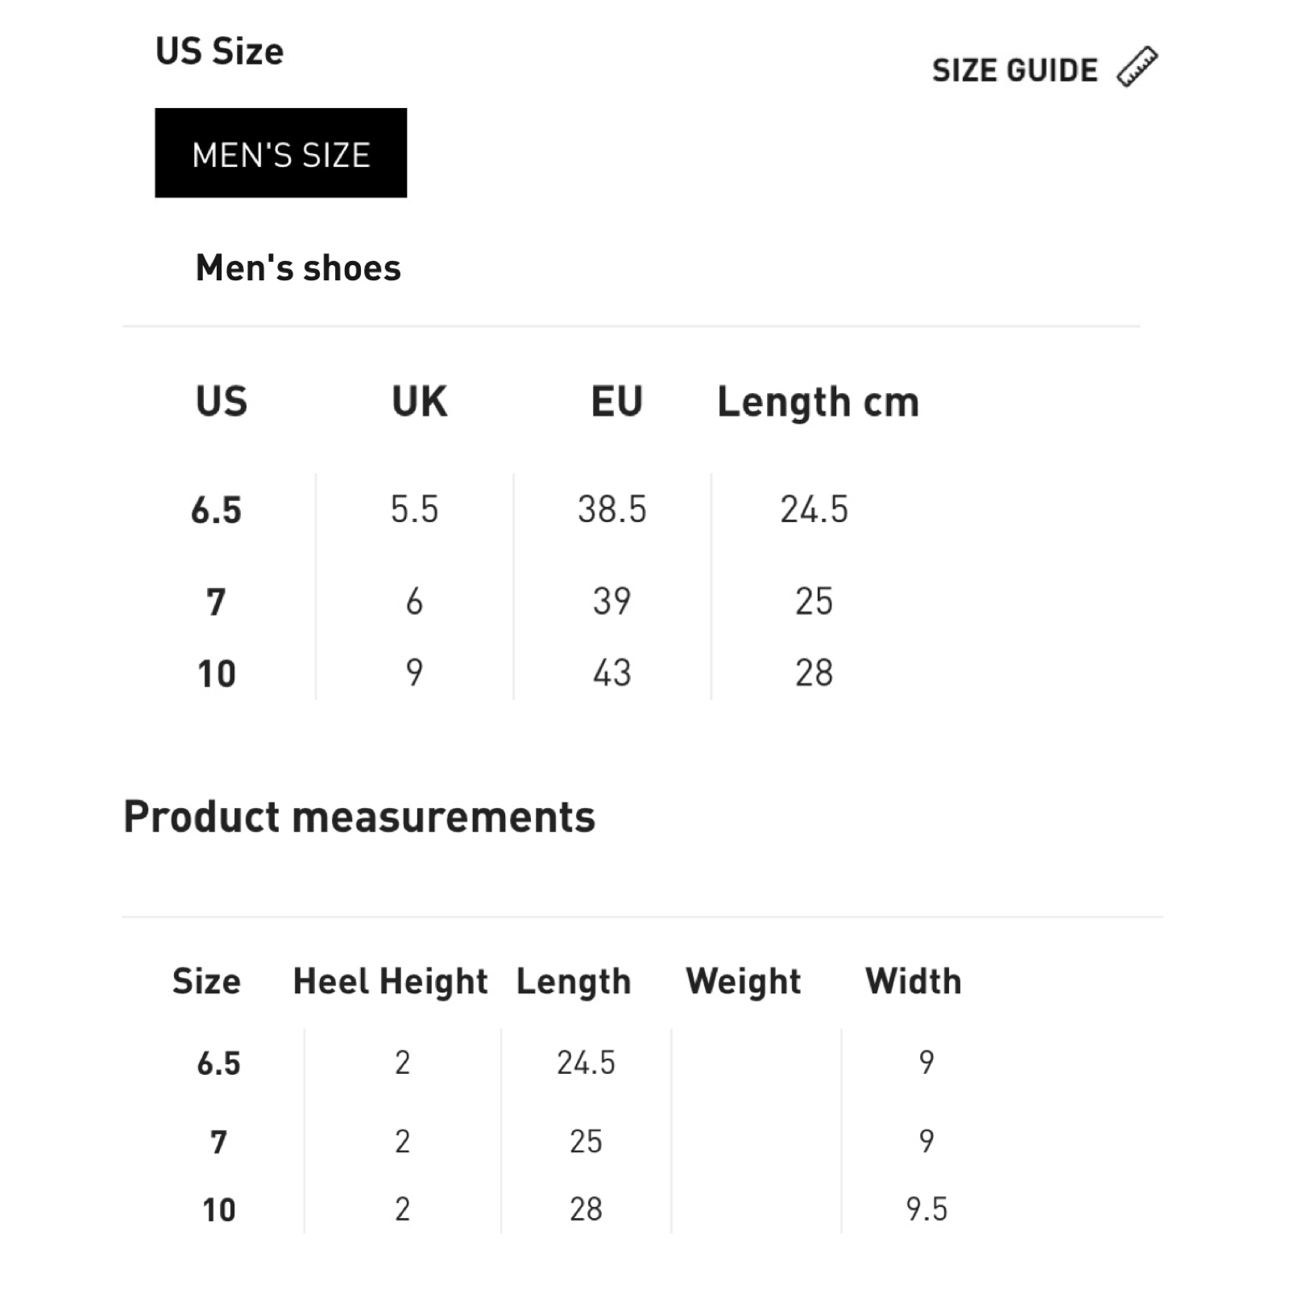
Task: Click the UK column header
Action: pyautogui.click(x=419, y=401)
